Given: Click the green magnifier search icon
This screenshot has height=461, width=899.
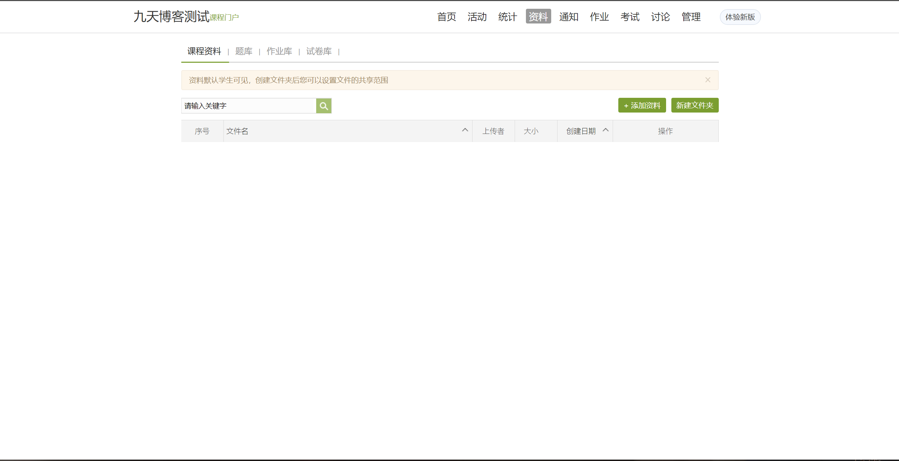Looking at the screenshot, I should [x=324, y=106].
